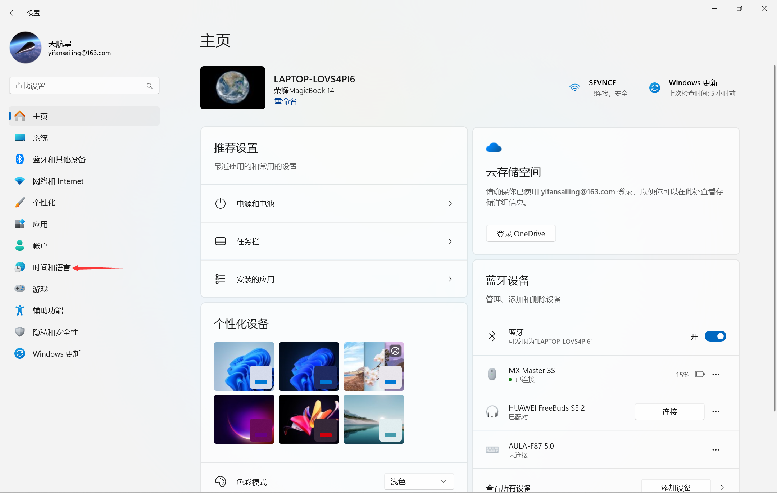Screen dimensions: 777x493
Task: Click the back arrow icon
Action: pos(13,13)
